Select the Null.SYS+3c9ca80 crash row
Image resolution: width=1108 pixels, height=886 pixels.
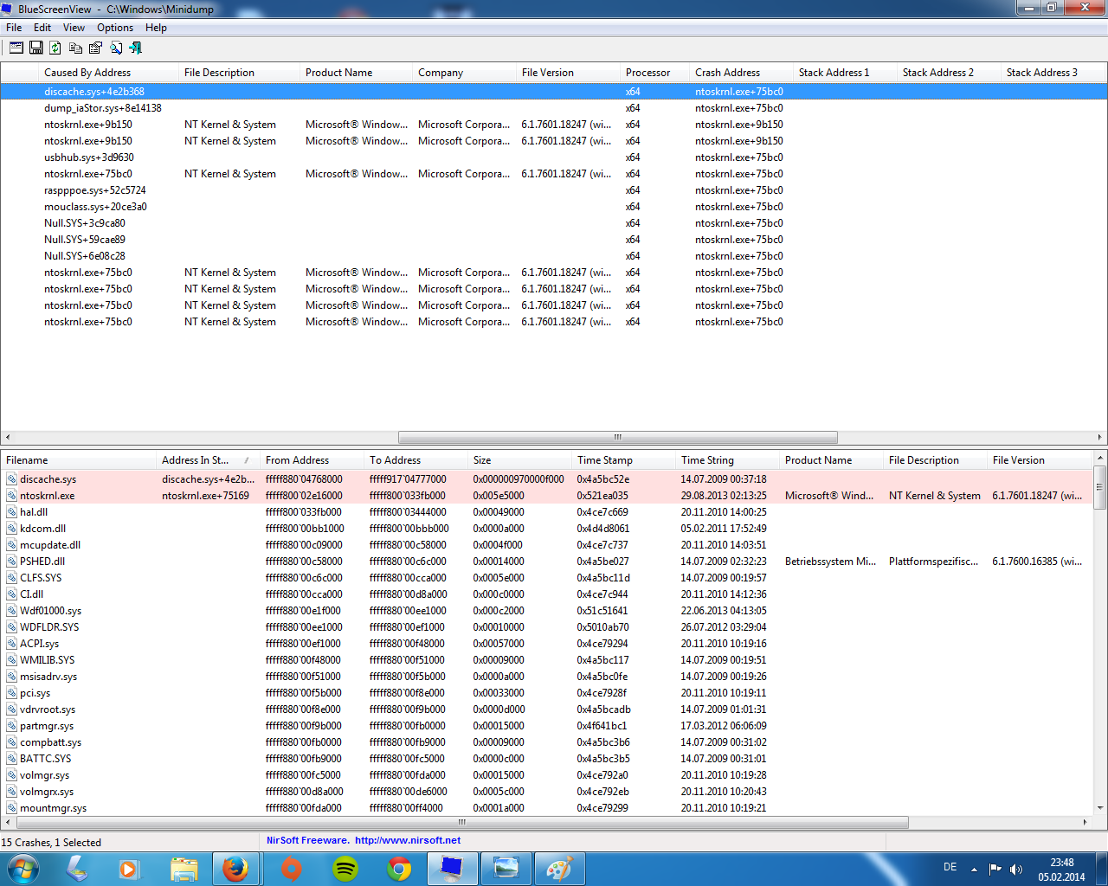click(554, 223)
